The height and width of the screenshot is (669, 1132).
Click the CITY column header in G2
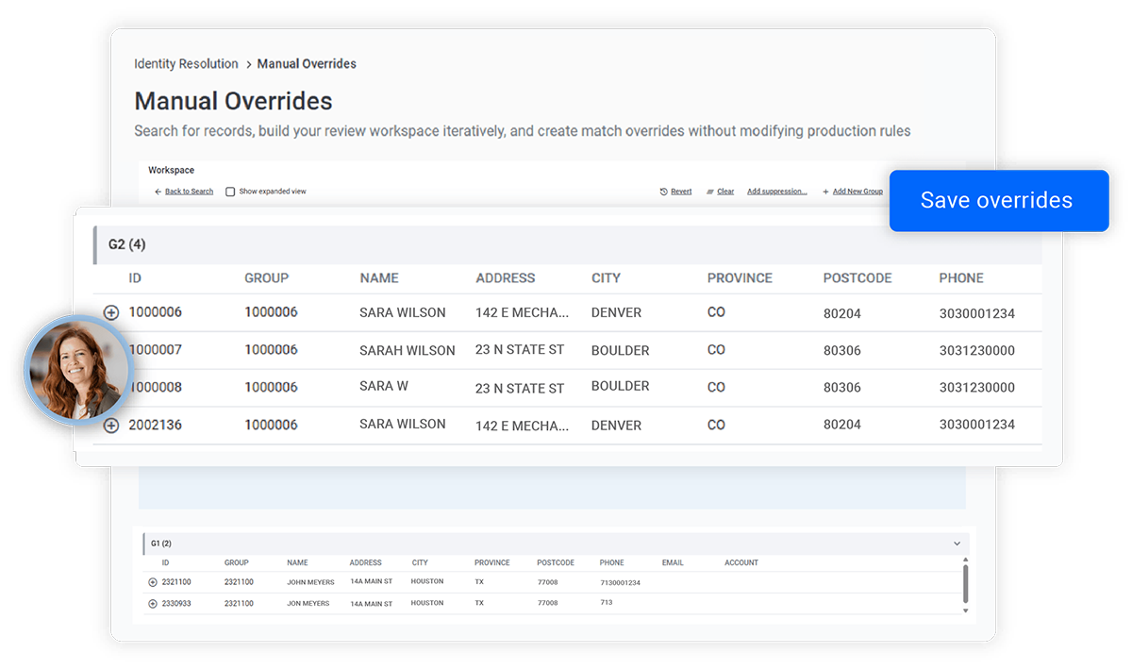(x=606, y=278)
